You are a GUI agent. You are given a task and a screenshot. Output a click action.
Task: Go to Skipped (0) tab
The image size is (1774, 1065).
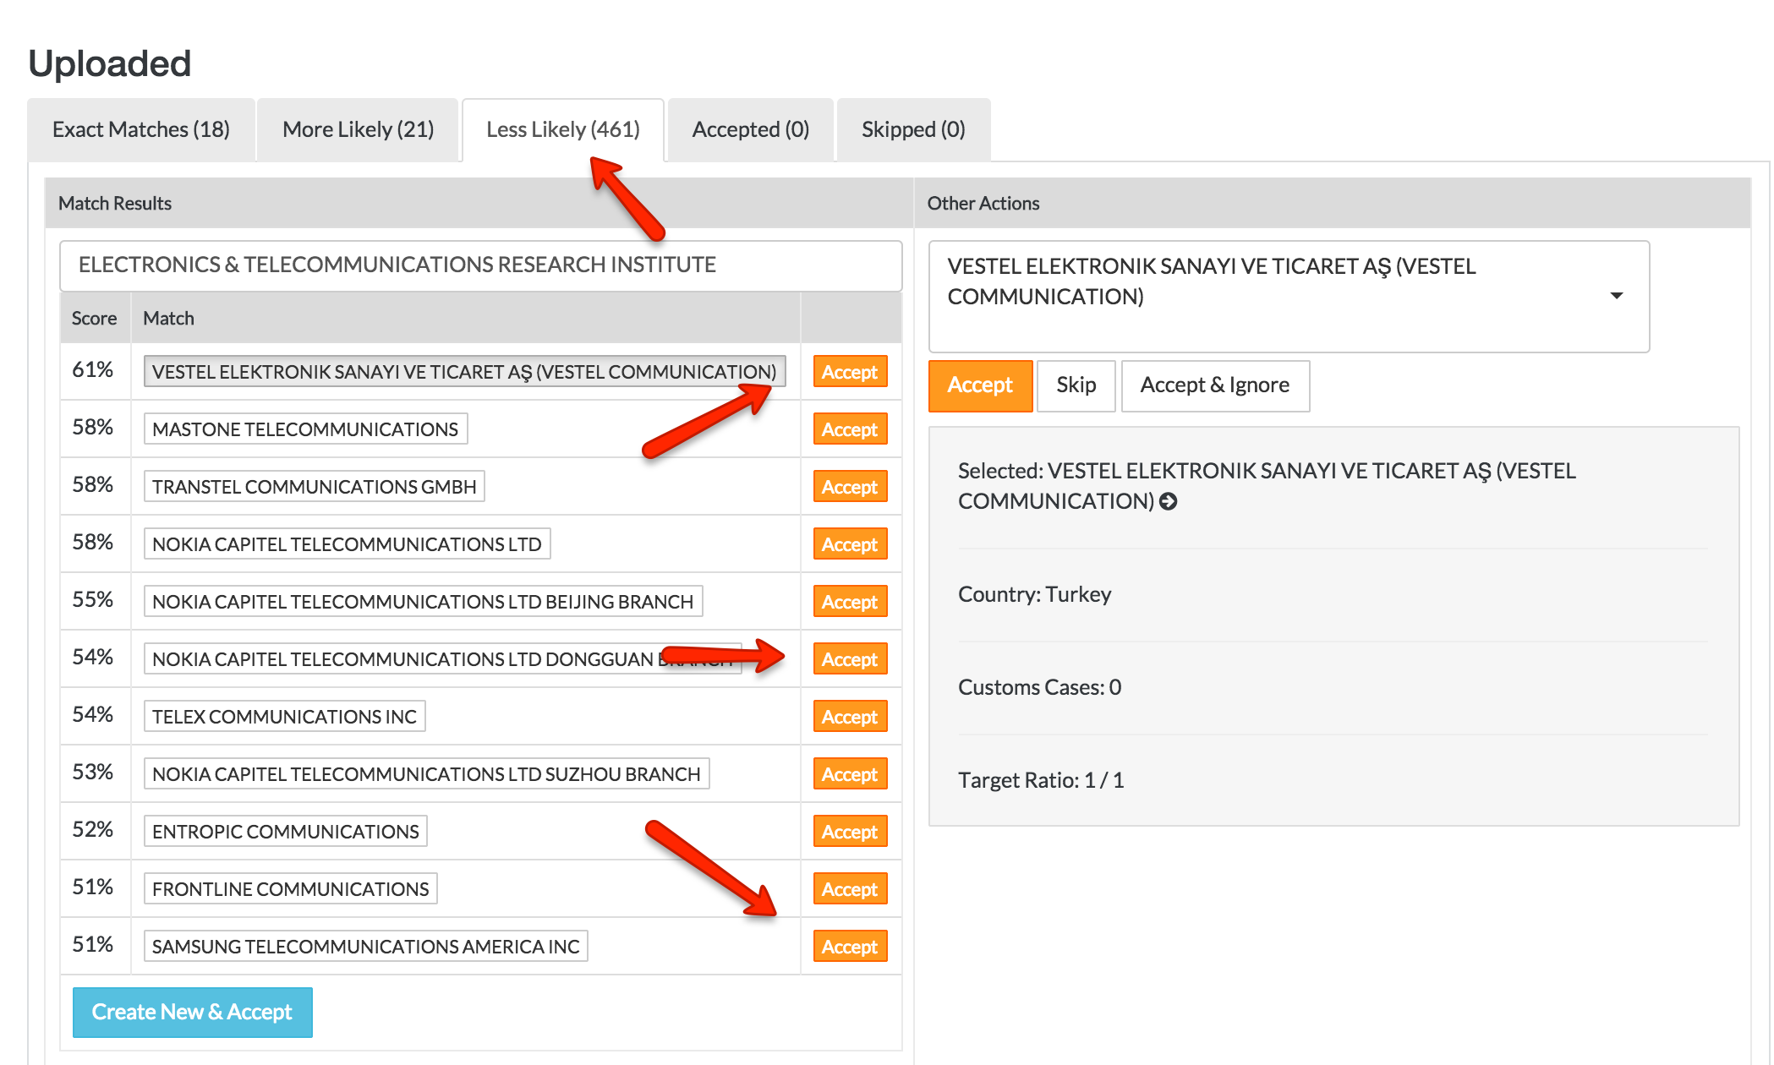(x=913, y=129)
